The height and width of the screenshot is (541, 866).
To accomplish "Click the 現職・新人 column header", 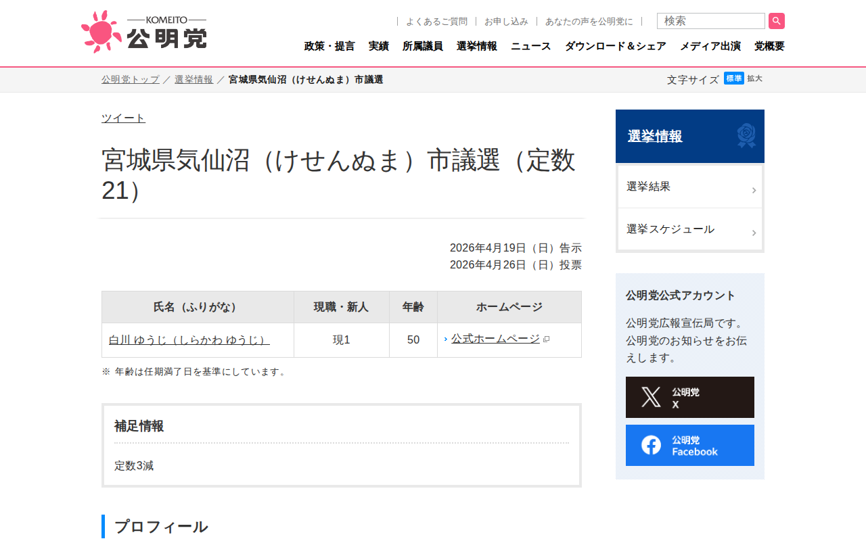I will pos(342,307).
